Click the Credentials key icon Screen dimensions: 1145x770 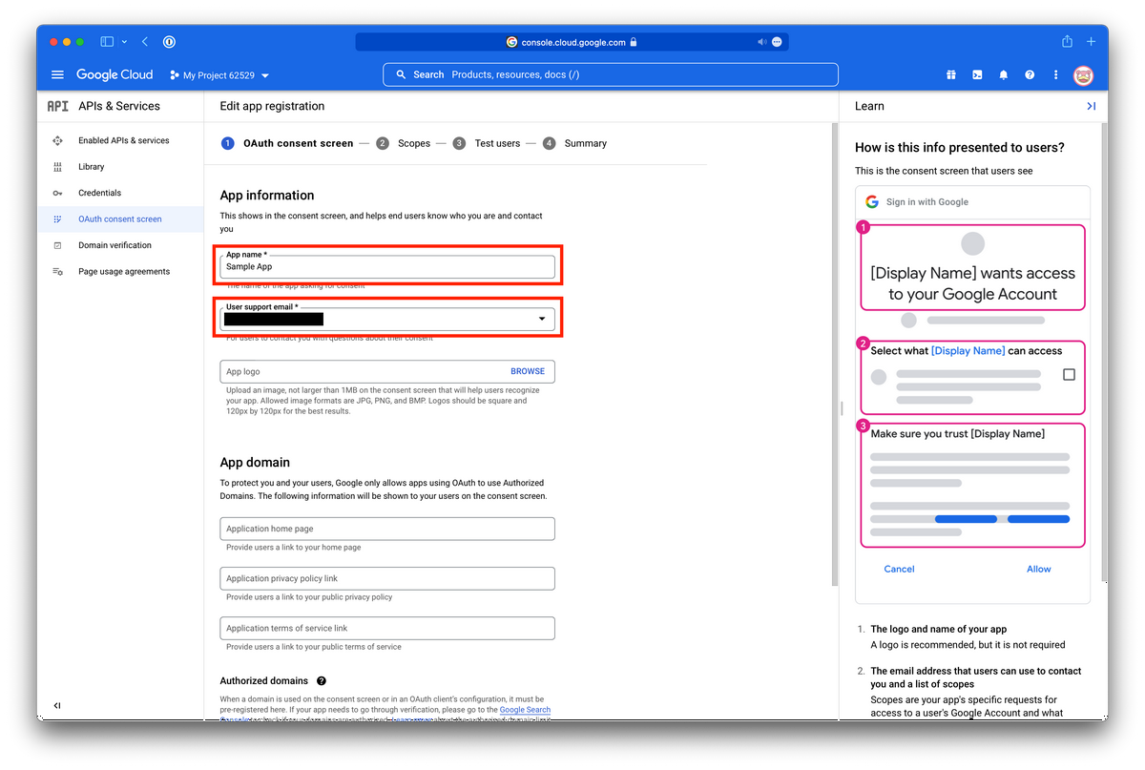pyautogui.click(x=57, y=193)
